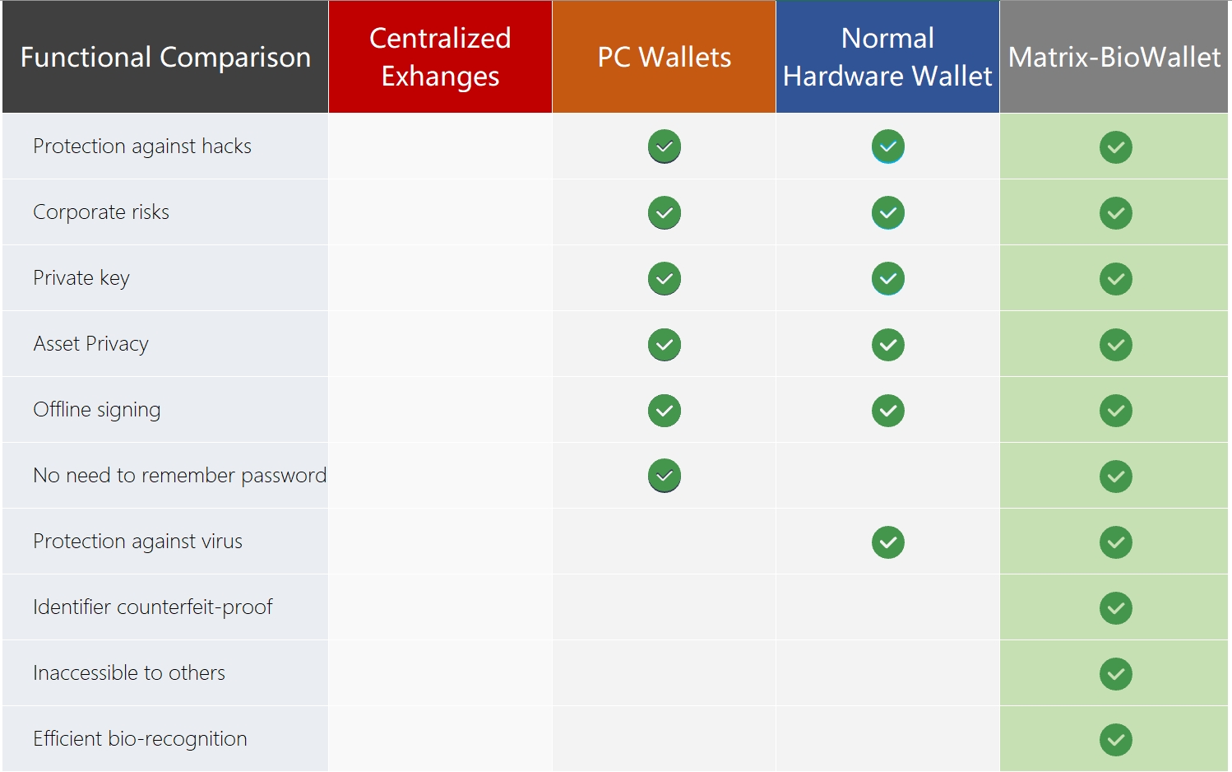1232x772 pixels.
Task: Click the Functional Comparison header cell
Action: pyautogui.click(x=165, y=57)
